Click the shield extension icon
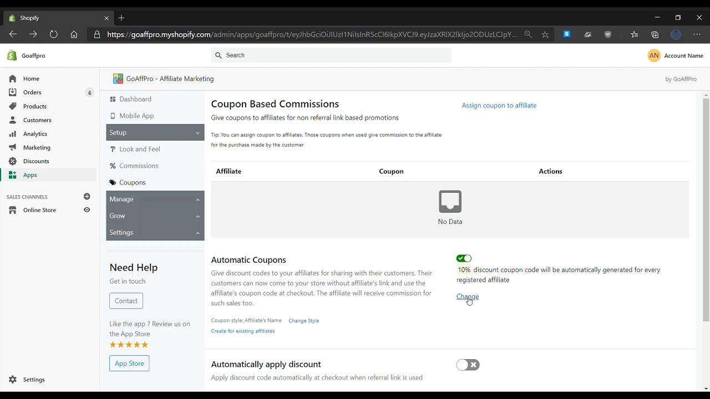The image size is (710, 399). tap(608, 34)
